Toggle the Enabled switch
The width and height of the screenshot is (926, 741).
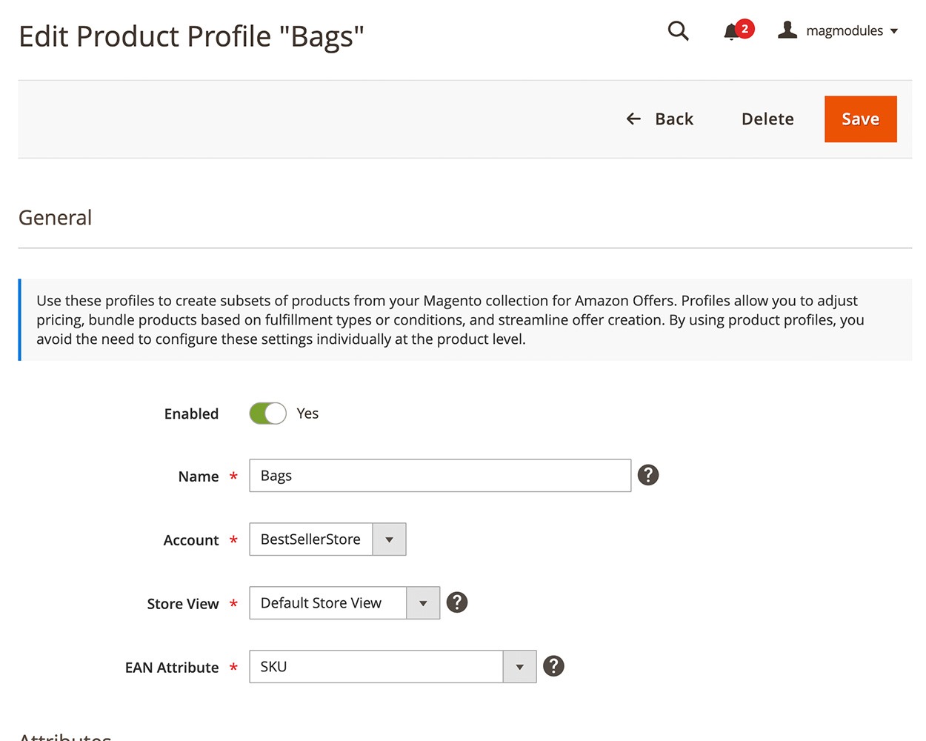[267, 413]
